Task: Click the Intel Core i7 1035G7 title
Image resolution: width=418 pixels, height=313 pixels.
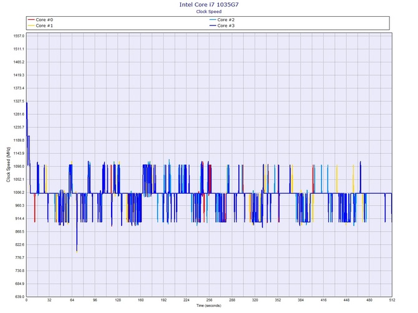Action: (209, 4)
